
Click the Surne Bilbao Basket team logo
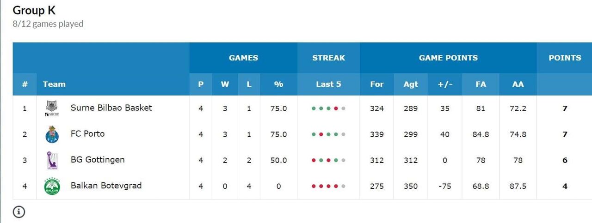[51, 108]
